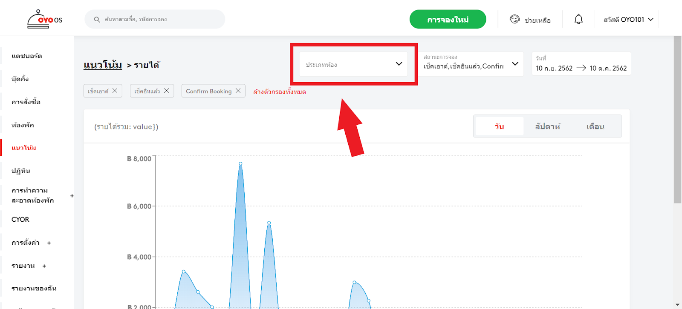Open the CYOR menu item

point(20,220)
